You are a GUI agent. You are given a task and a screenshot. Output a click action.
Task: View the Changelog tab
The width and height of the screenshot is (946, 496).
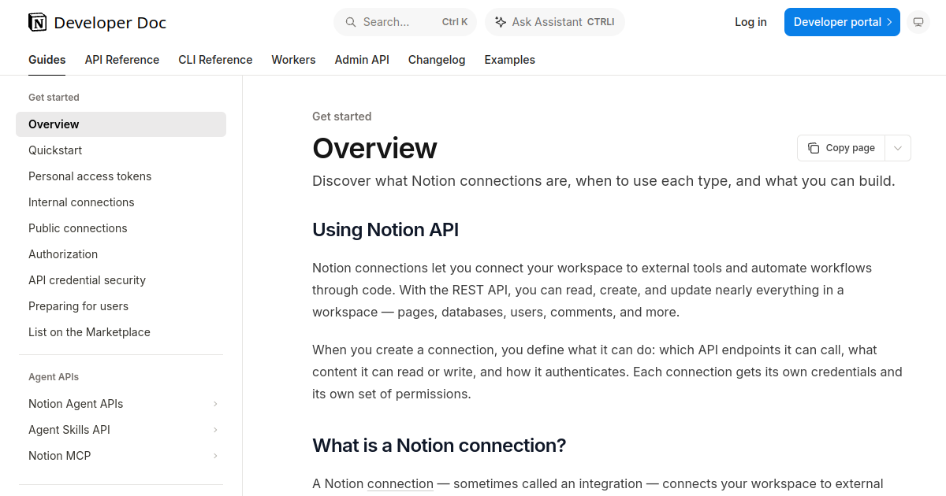pyautogui.click(x=437, y=60)
